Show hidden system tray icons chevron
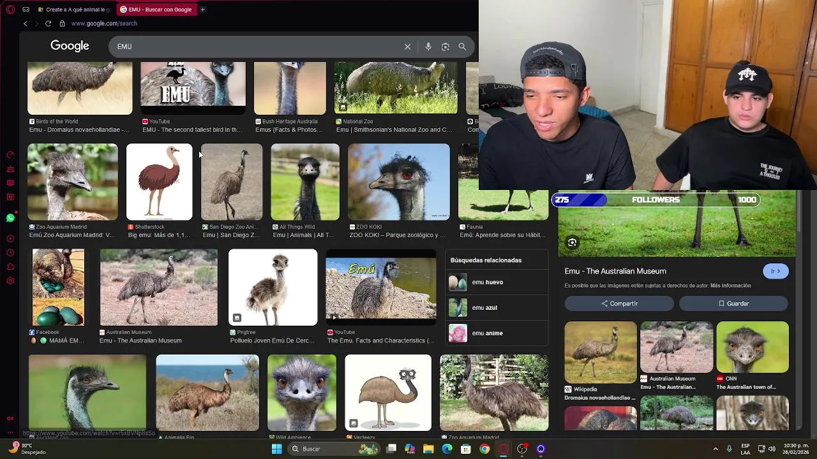Viewport: 817px width, 459px height. (x=716, y=449)
